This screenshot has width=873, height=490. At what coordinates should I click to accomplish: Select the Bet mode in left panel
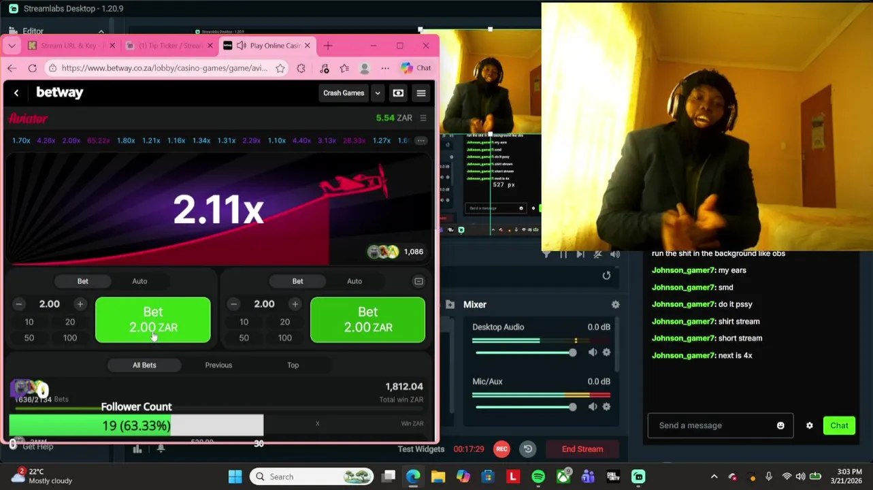point(82,281)
